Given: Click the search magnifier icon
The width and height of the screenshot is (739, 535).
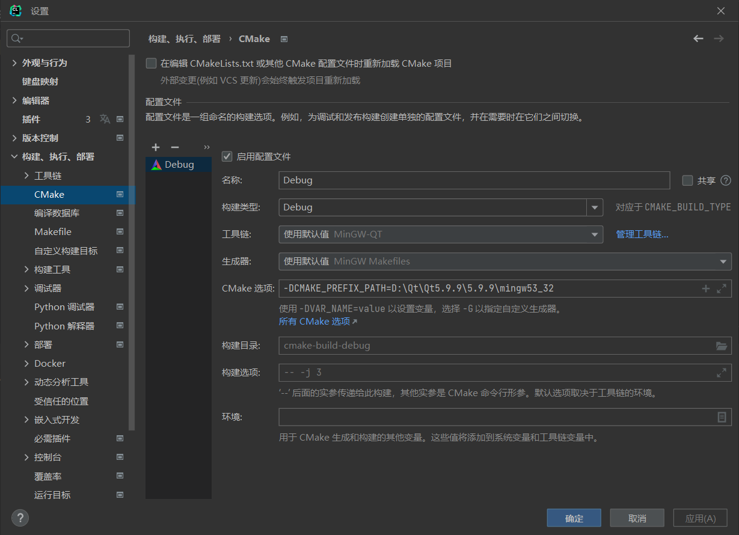Looking at the screenshot, I should [17, 38].
